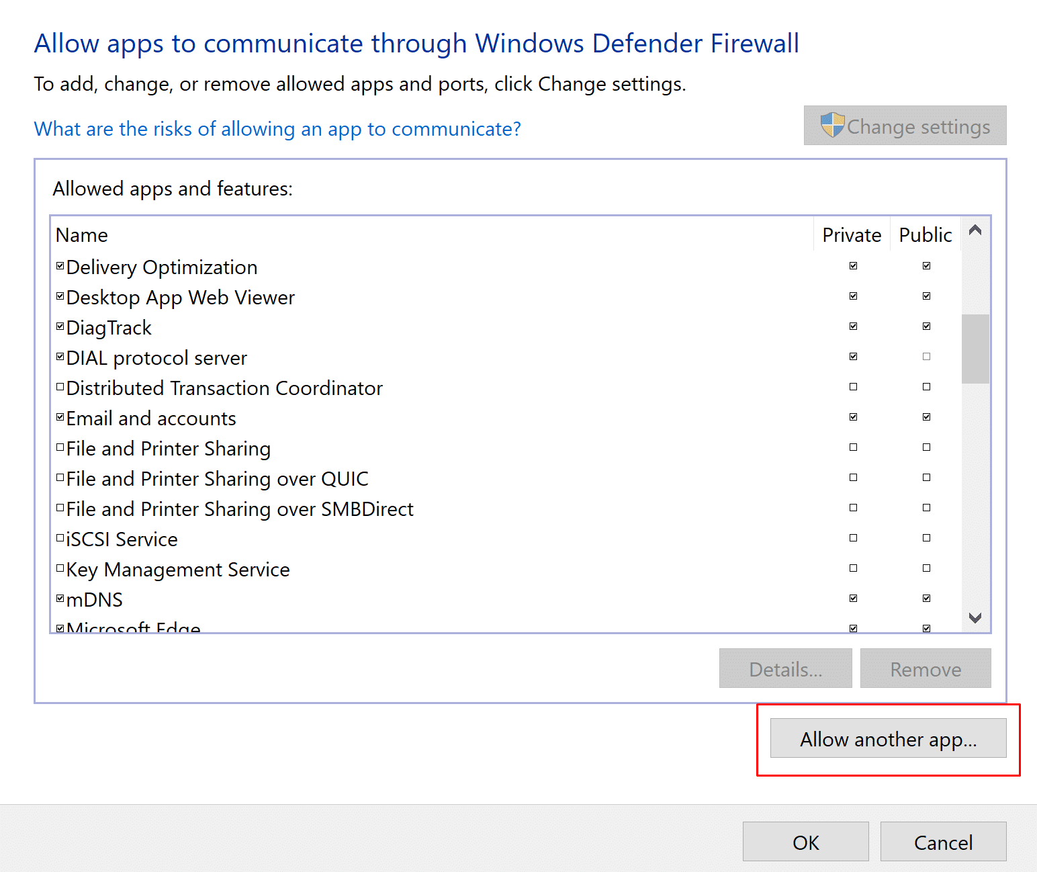Enable Private for File and Printer Sharing

[853, 447]
